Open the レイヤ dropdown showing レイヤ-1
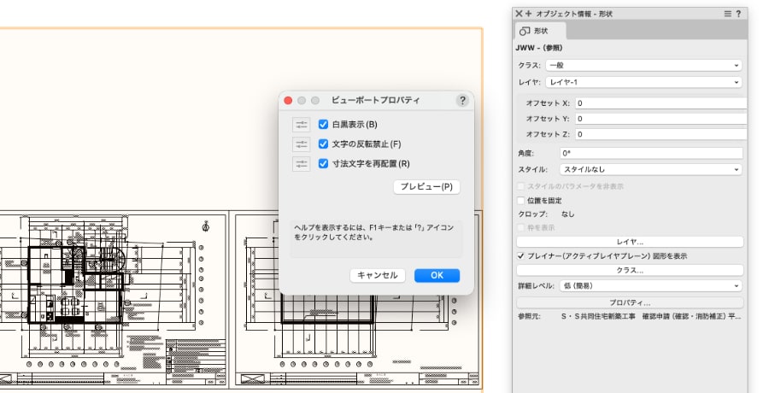Image resolution: width=769 pixels, height=393 pixels. 644,82
